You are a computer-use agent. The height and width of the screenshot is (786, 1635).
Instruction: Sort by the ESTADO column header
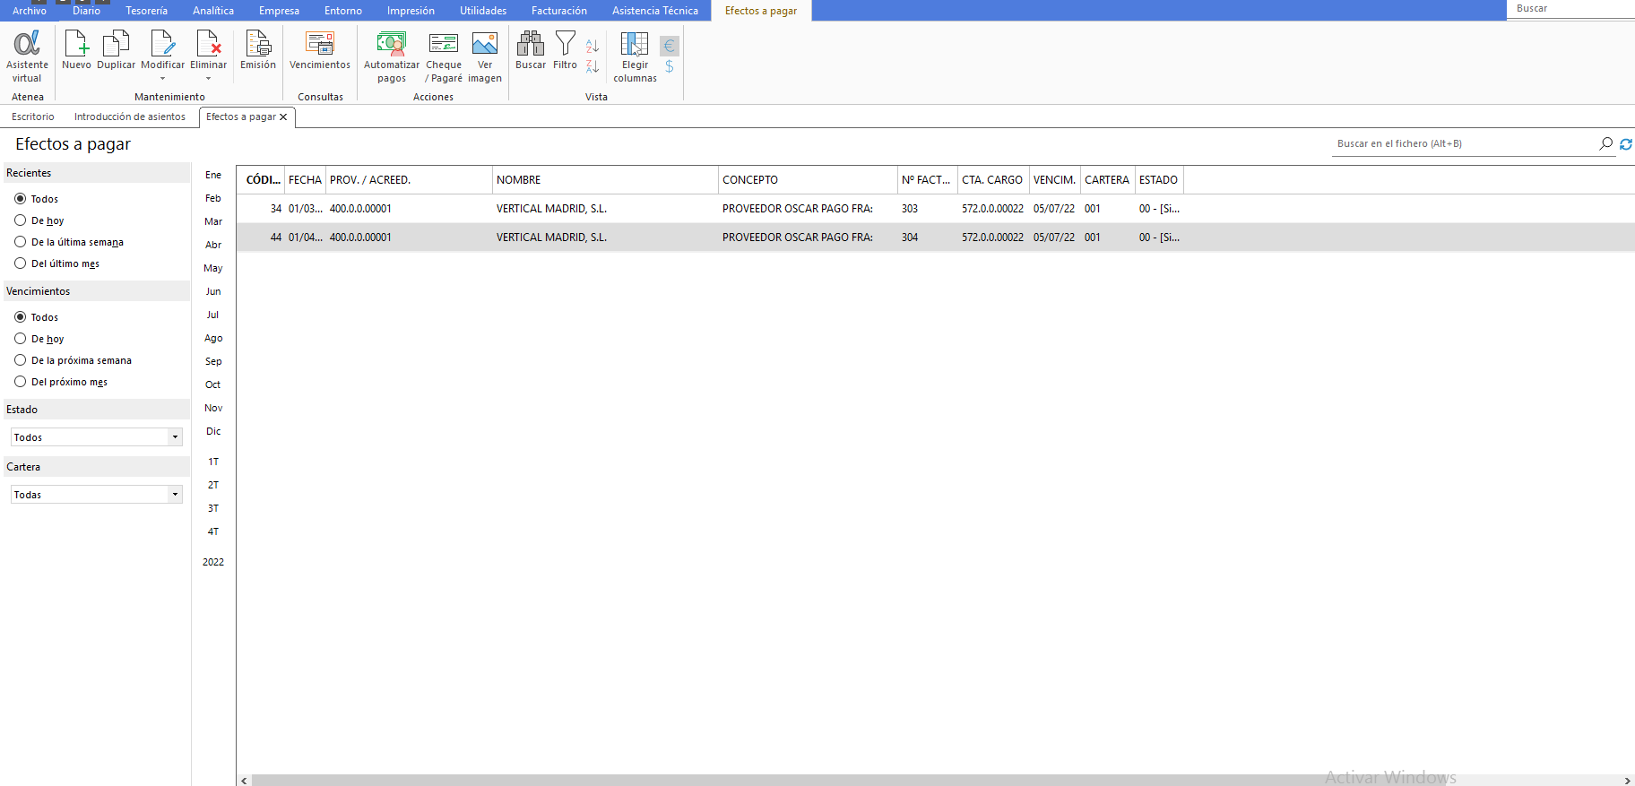1159,180
